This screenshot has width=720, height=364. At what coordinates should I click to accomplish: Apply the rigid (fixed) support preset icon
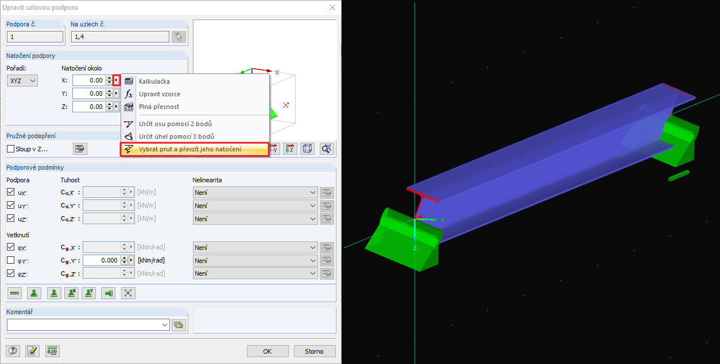click(15, 293)
